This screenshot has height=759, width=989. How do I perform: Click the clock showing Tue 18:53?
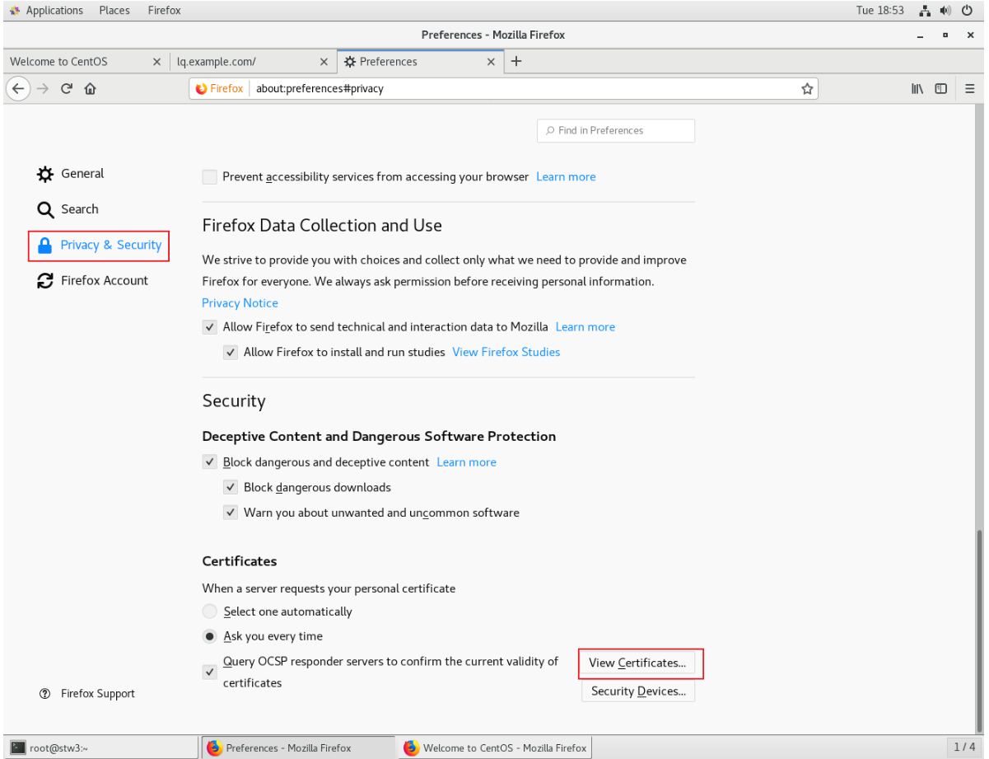point(880,11)
